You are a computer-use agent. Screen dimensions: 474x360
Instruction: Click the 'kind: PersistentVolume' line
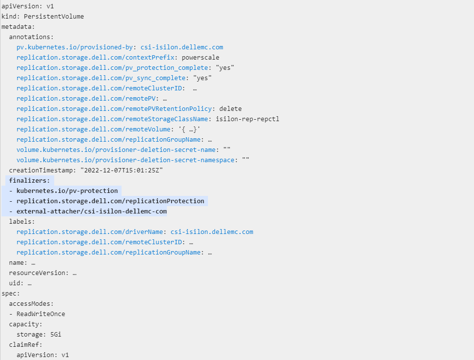tap(42, 17)
